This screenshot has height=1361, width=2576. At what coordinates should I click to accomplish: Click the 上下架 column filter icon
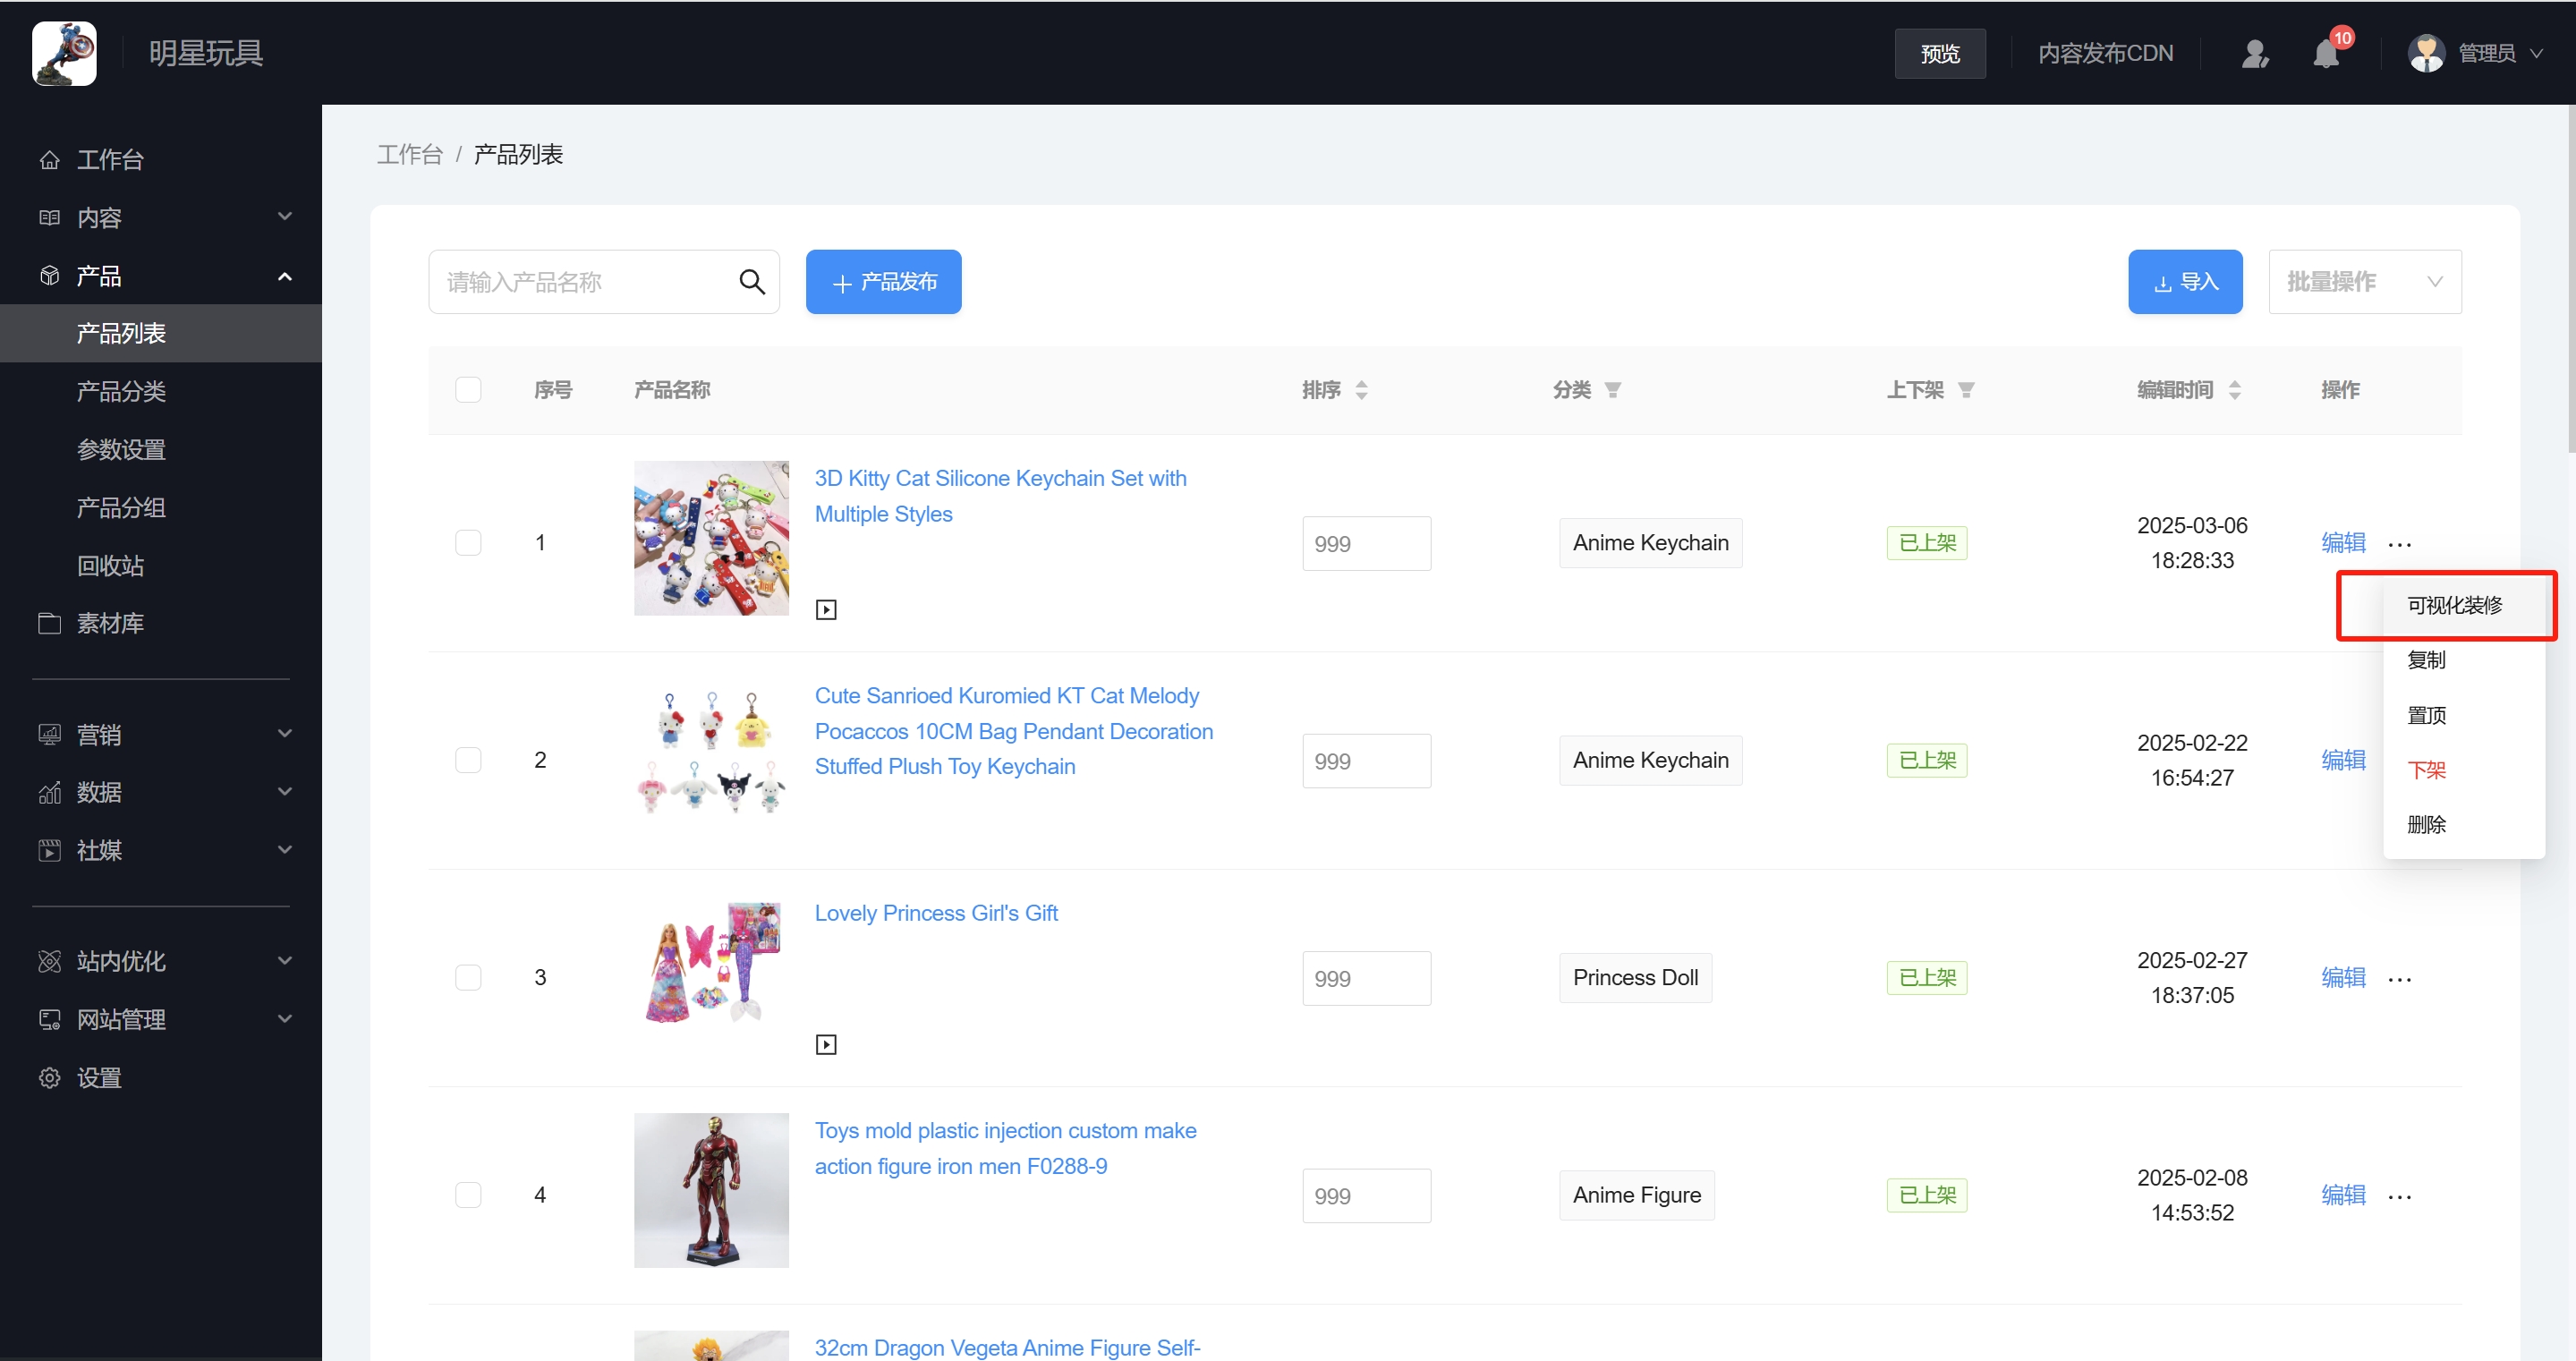1965,390
